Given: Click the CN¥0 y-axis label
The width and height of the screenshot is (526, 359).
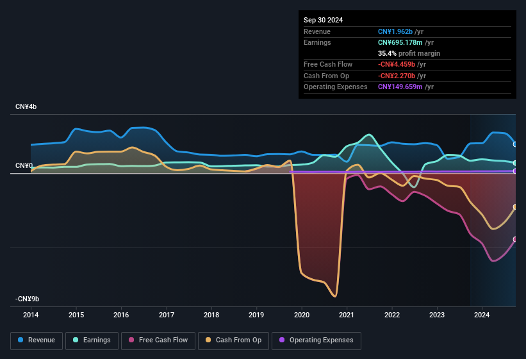Looking at the screenshot, I should (24, 166).
